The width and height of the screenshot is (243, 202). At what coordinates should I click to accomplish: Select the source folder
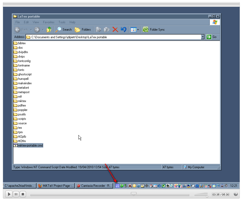[20, 124]
